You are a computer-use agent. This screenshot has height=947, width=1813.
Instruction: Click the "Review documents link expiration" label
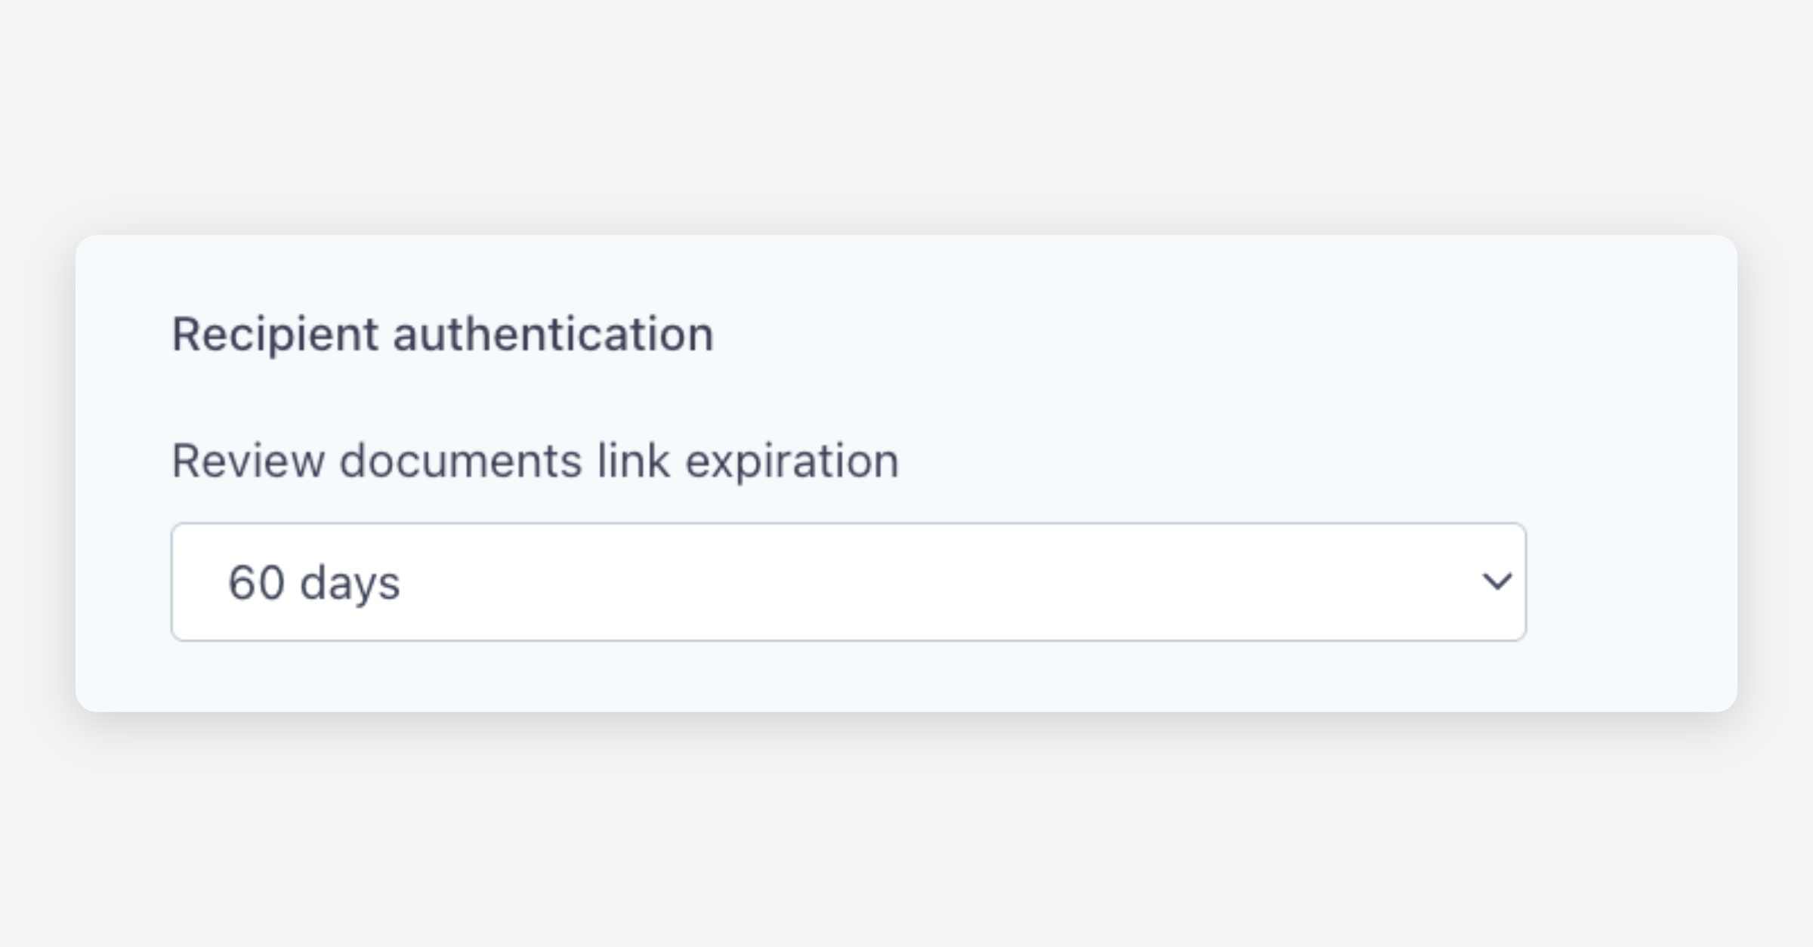coord(535,461)
